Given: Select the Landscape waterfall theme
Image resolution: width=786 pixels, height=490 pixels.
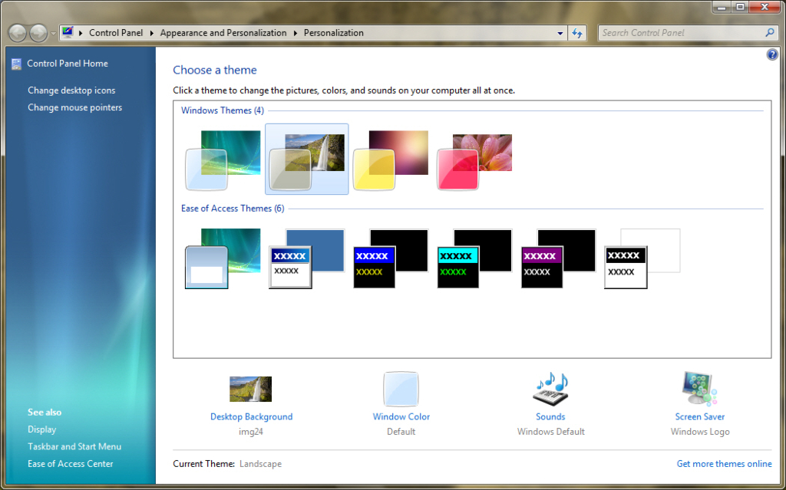Looking at the screenshot, I should tap(307, 159).
